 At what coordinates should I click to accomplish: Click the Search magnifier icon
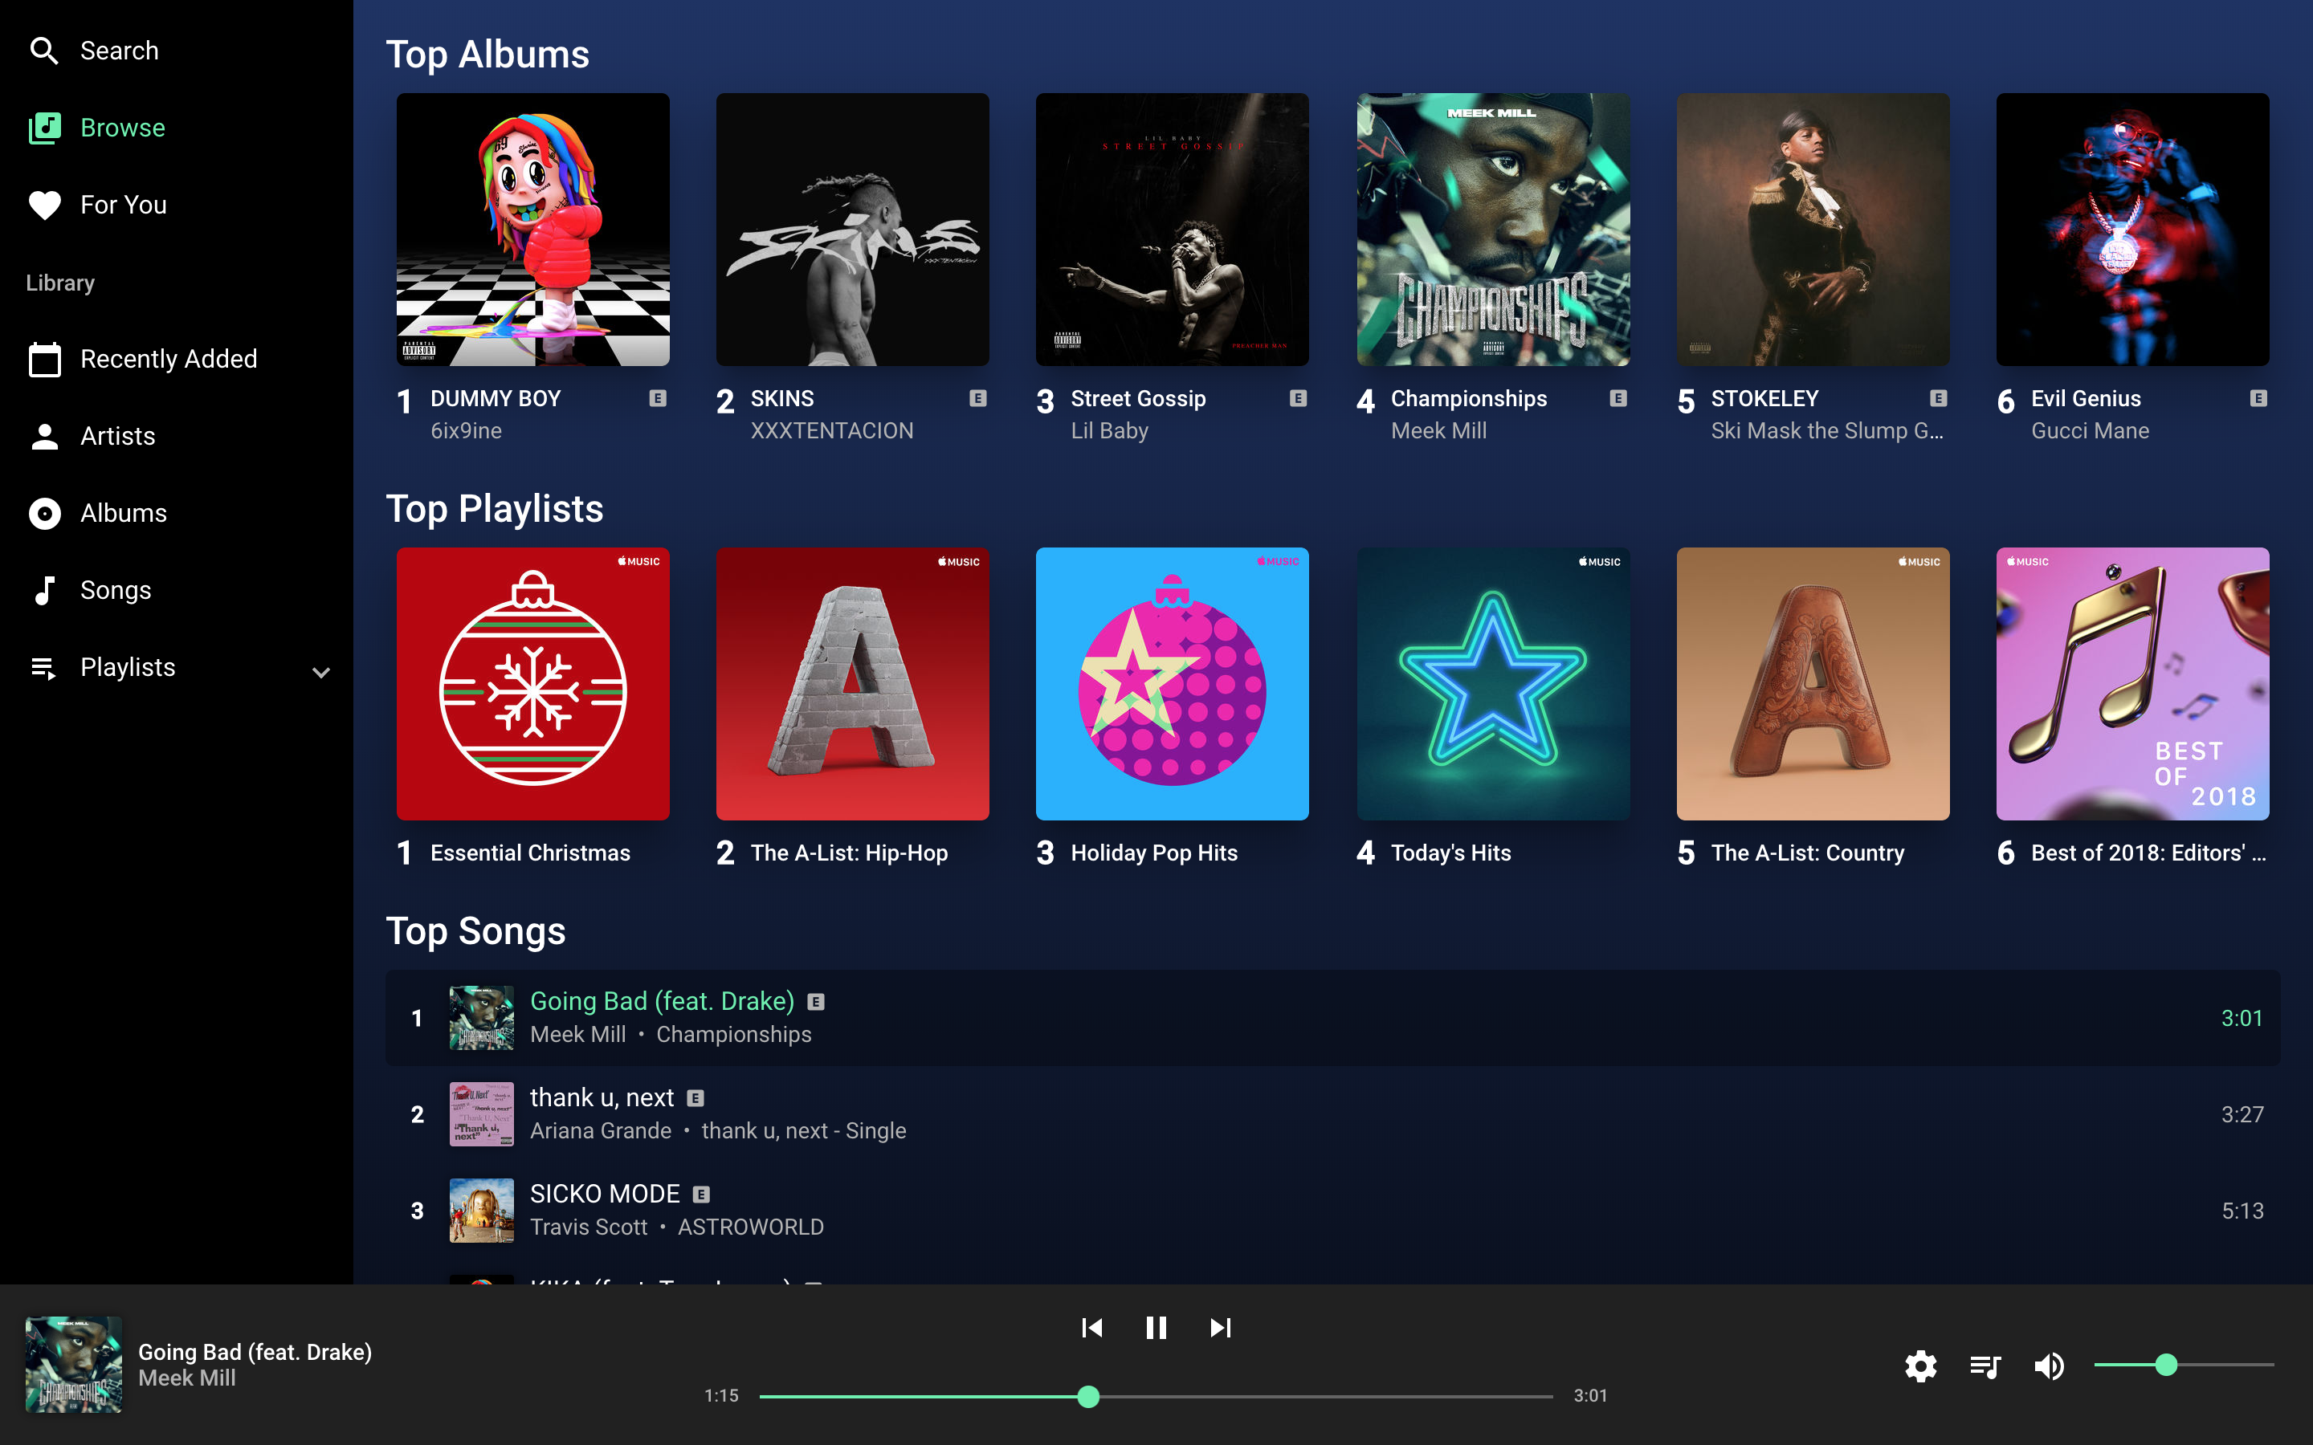point(44,51)
